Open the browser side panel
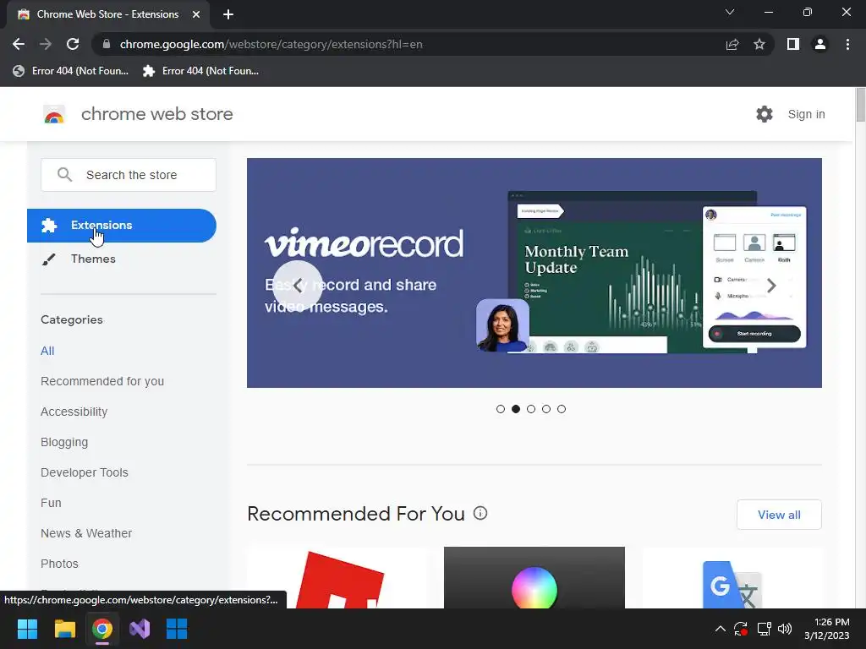Image resolution: width=866 pixels, height=649 pixels. 793,44
